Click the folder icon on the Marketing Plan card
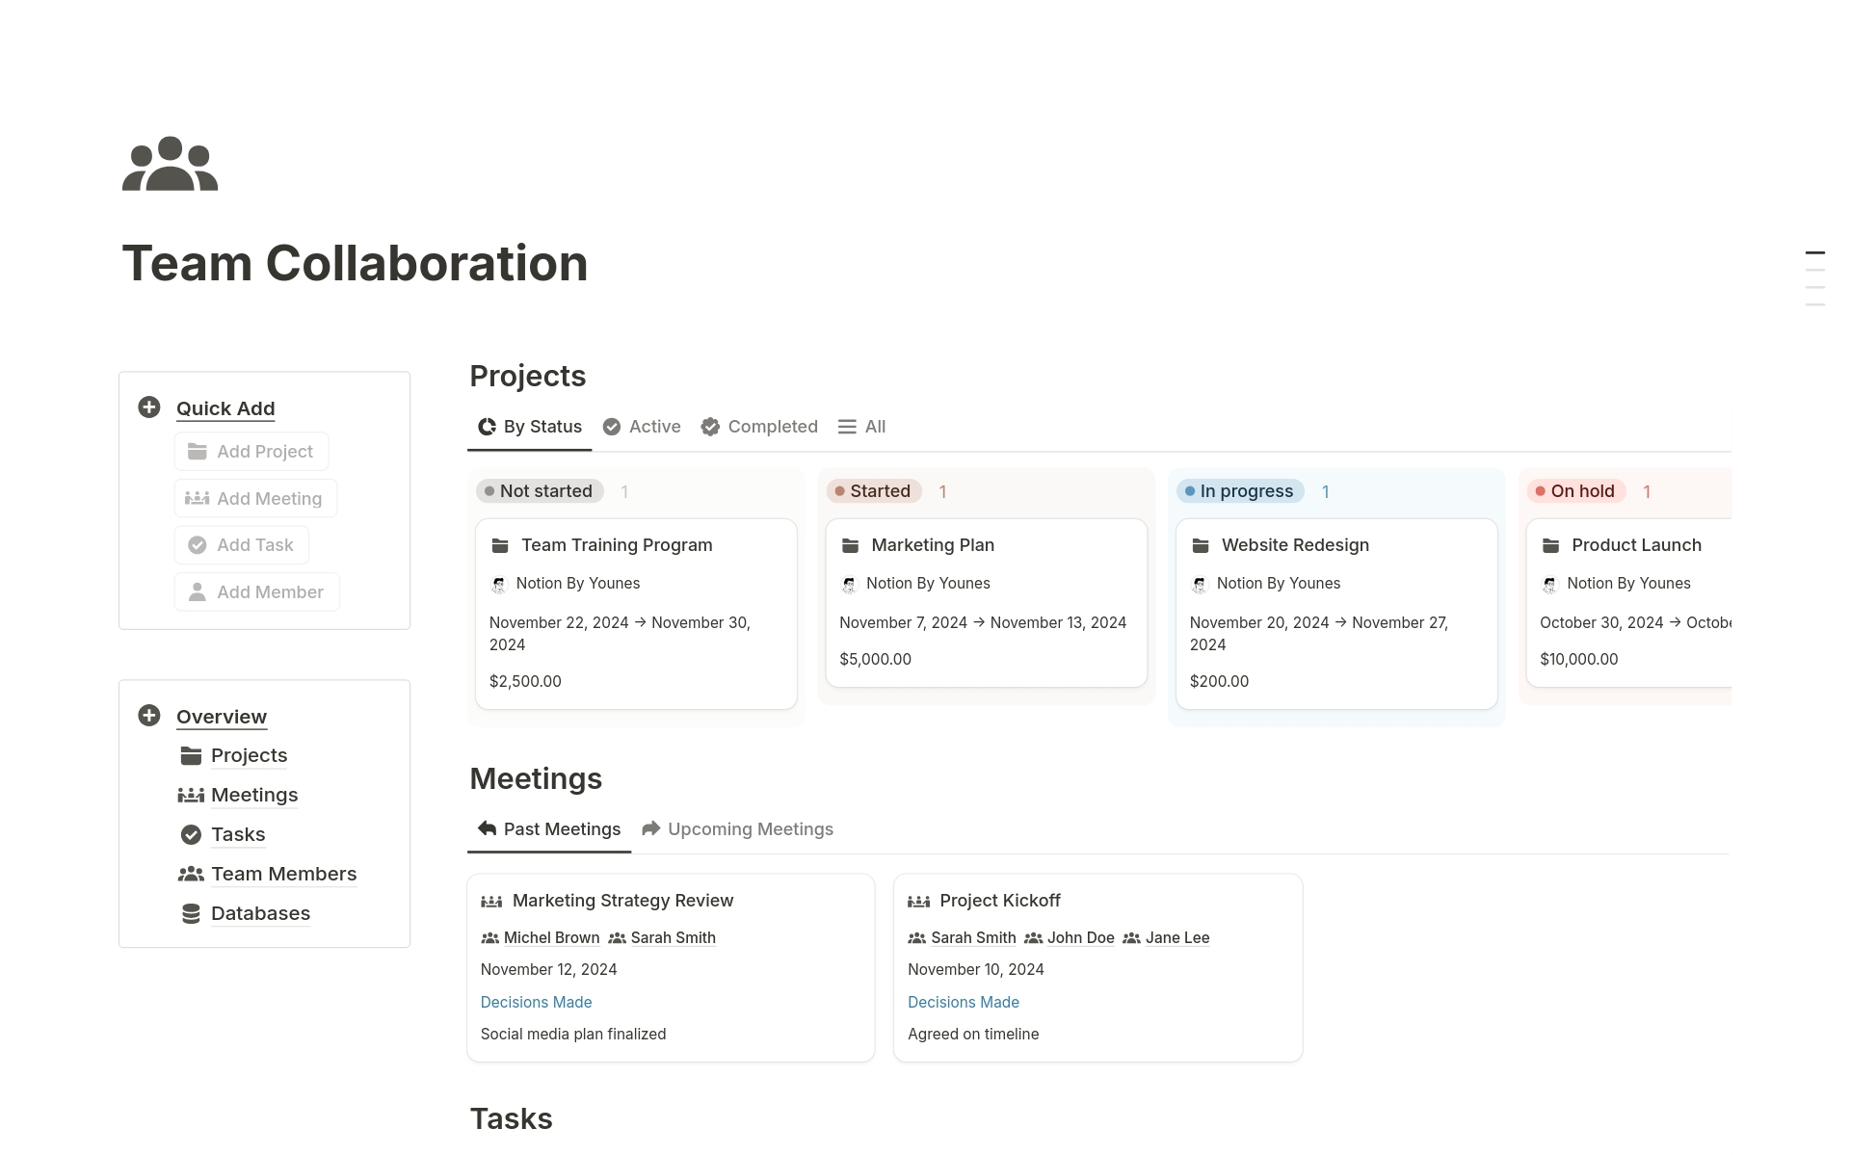This screenshot has height=1155, width=1850. 850,545
